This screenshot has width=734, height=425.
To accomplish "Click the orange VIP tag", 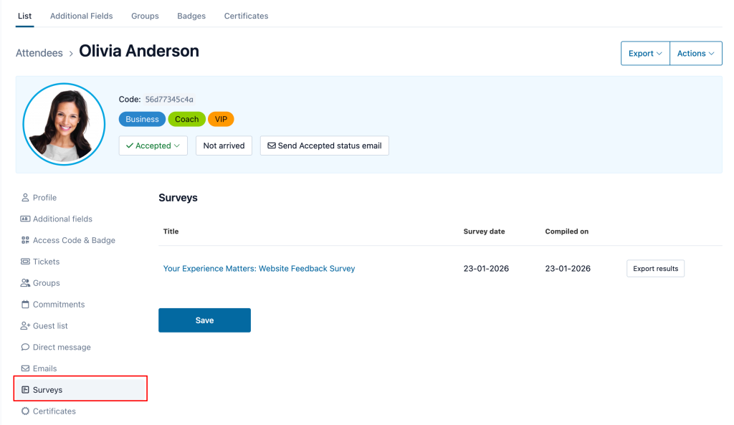I will click(221, 120).
